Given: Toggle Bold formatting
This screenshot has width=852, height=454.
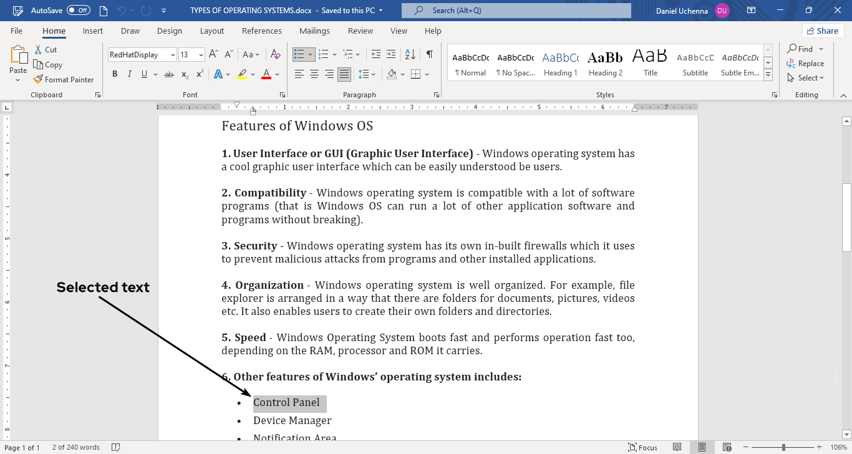Looking at the screenshot, I should click(x=115, y=74).
